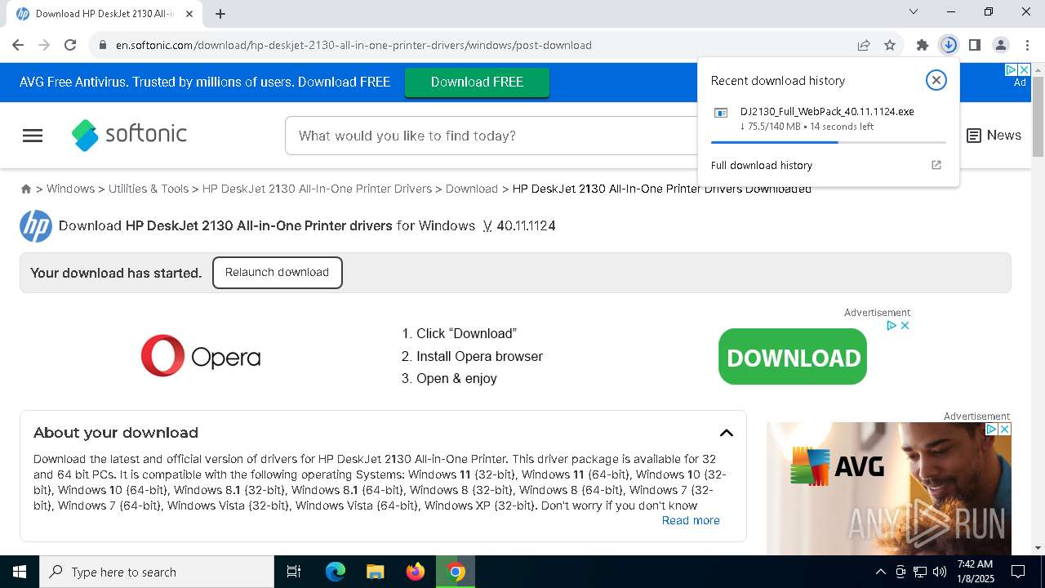Select the Download HP DeskJet 2130 tab
This screenshot has height=588, width=1045.
106,14
